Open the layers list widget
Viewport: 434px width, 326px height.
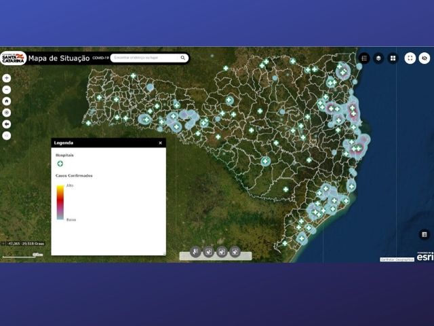[x=378, y=58]
